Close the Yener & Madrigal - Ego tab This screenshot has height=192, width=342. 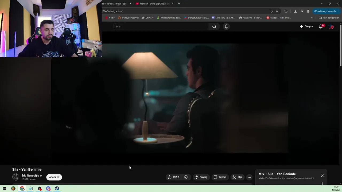pos(130,4)
